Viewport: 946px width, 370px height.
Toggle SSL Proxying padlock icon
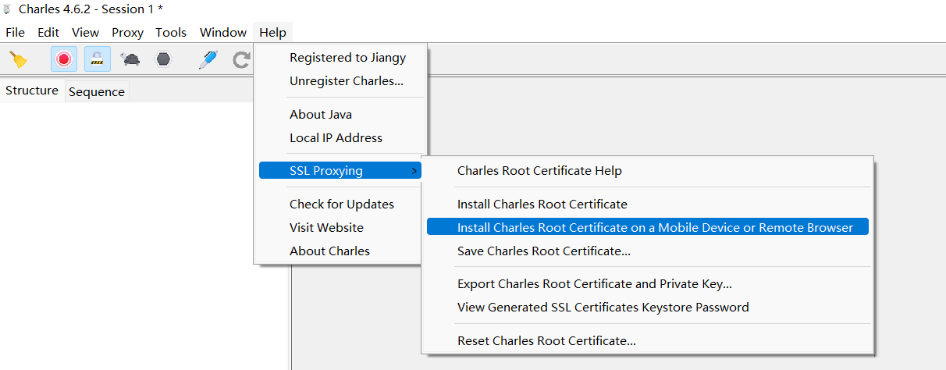click(98, 59)
